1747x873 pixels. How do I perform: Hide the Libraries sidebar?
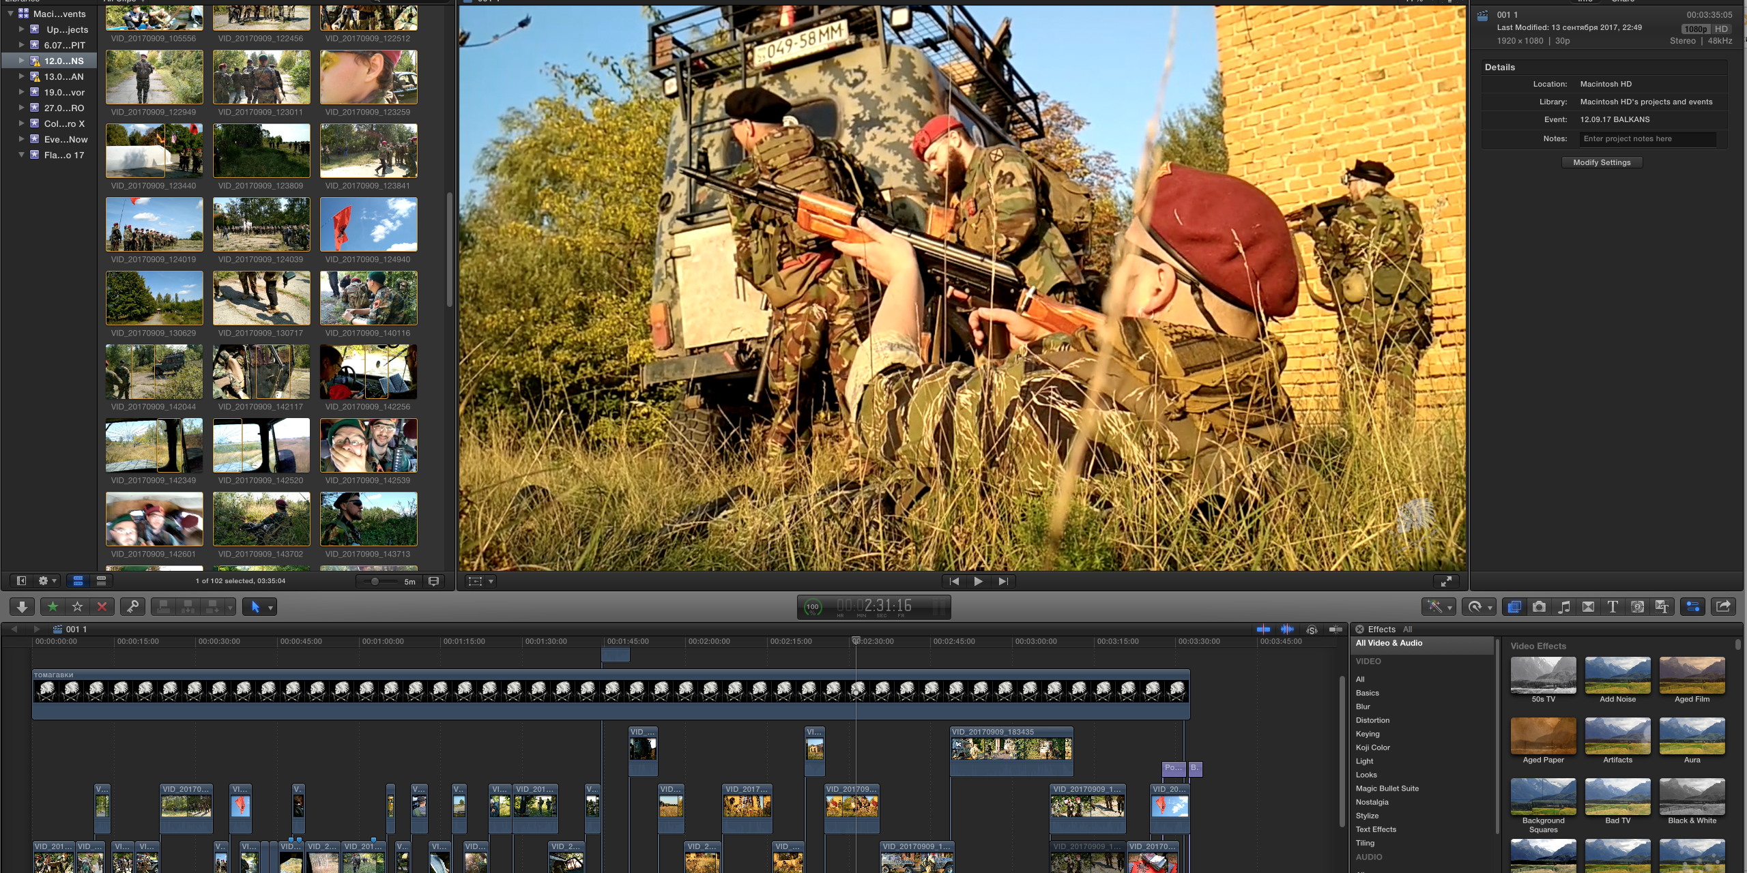tap(21, 580)
